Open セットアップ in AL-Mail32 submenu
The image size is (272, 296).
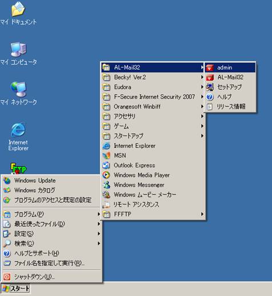click(x=230, y=87)
